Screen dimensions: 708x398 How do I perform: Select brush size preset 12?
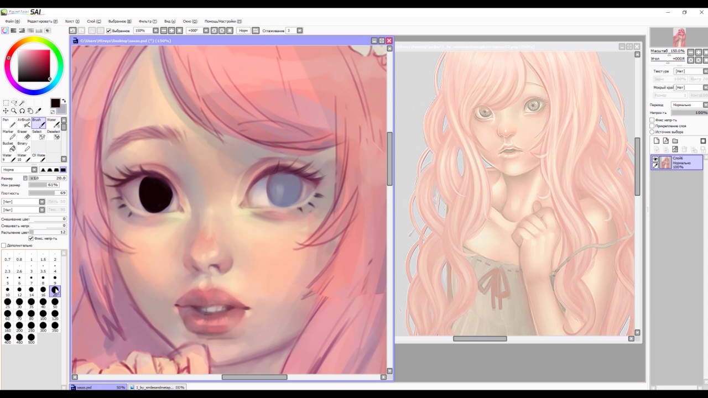pos(19,291)
